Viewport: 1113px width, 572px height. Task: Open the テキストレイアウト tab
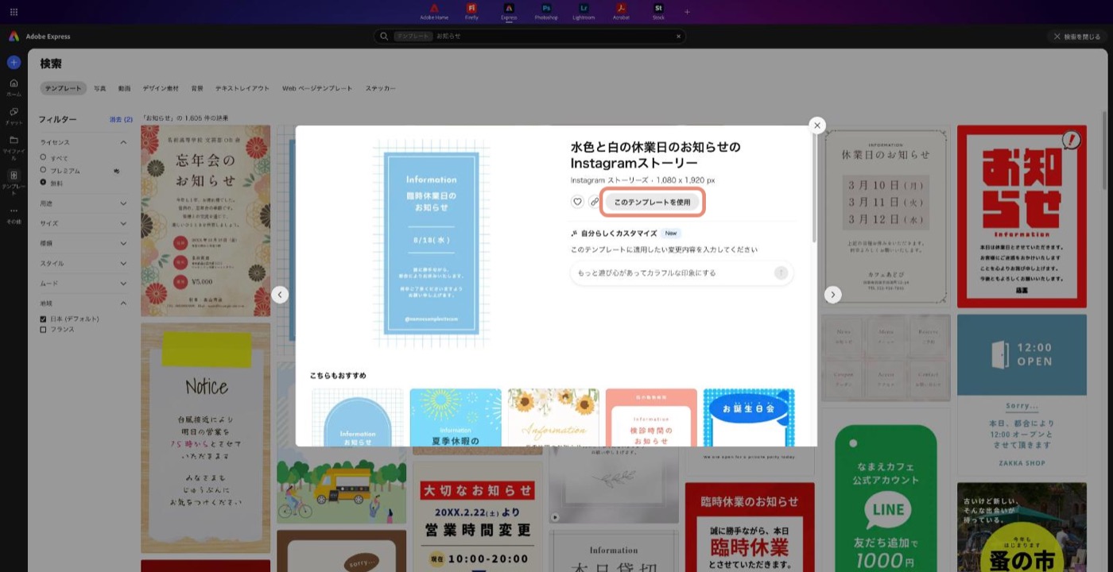(242, 88)
